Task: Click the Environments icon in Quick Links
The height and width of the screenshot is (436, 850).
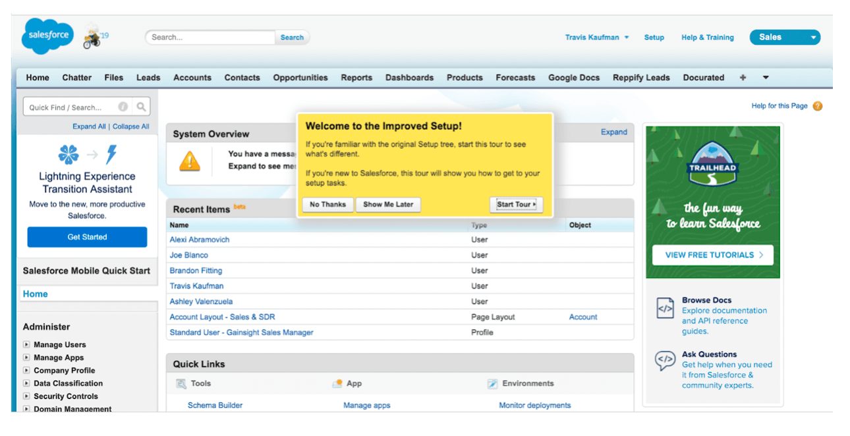Action: (492, 383)
